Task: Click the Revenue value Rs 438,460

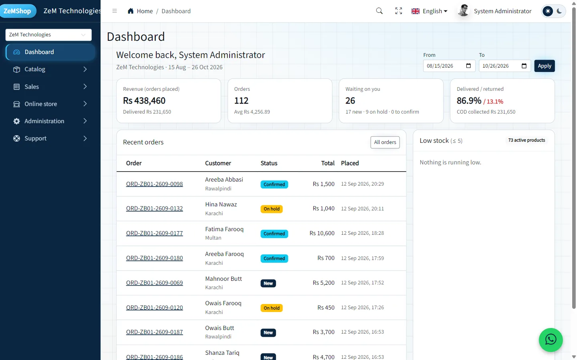Action: [144, 101]
